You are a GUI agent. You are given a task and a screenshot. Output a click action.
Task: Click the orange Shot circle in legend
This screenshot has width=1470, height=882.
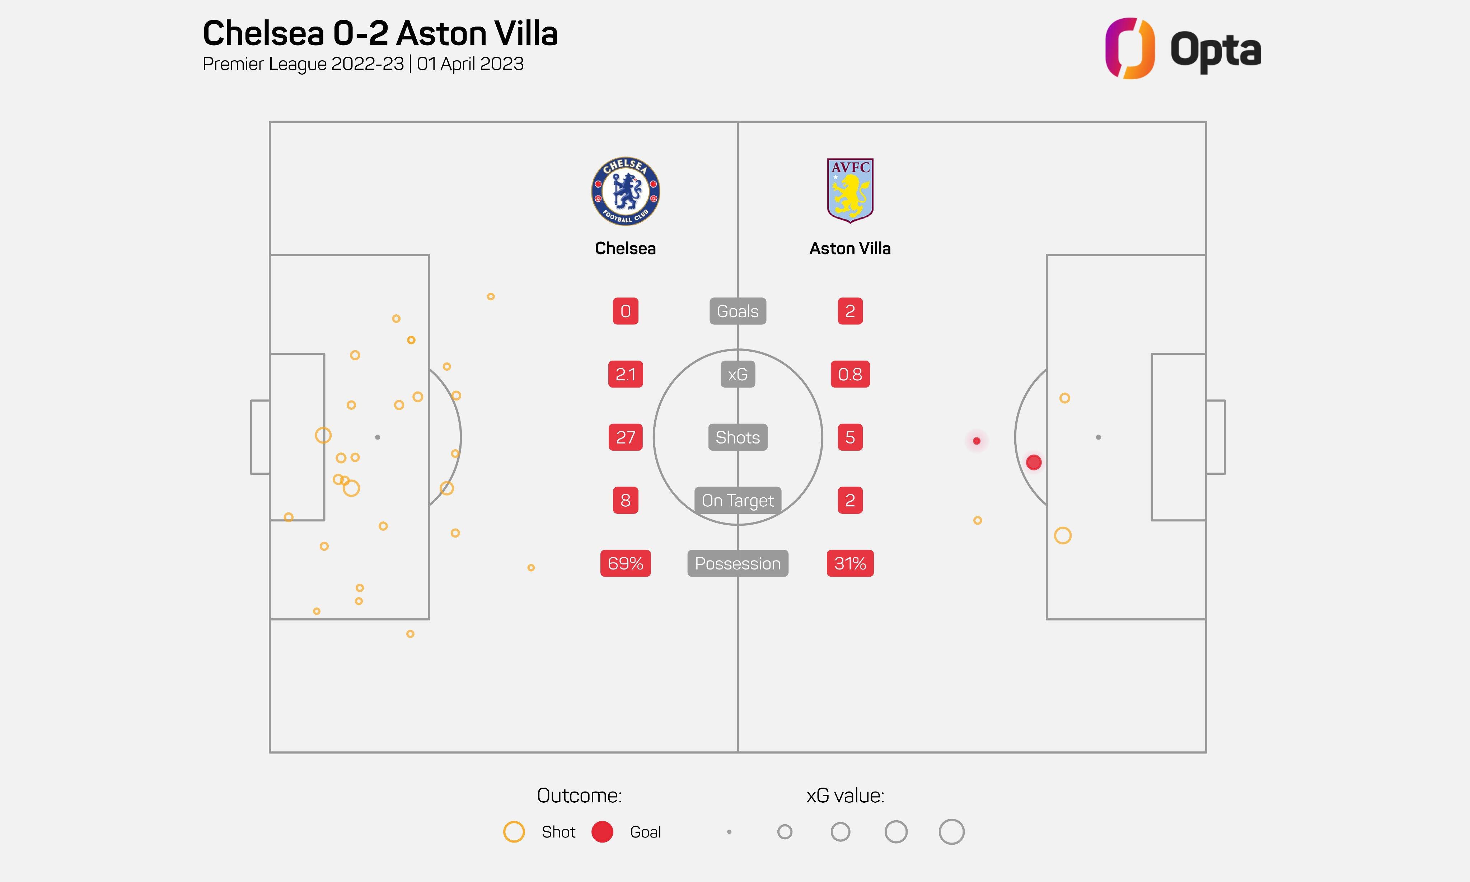click(x=514, y=831)
